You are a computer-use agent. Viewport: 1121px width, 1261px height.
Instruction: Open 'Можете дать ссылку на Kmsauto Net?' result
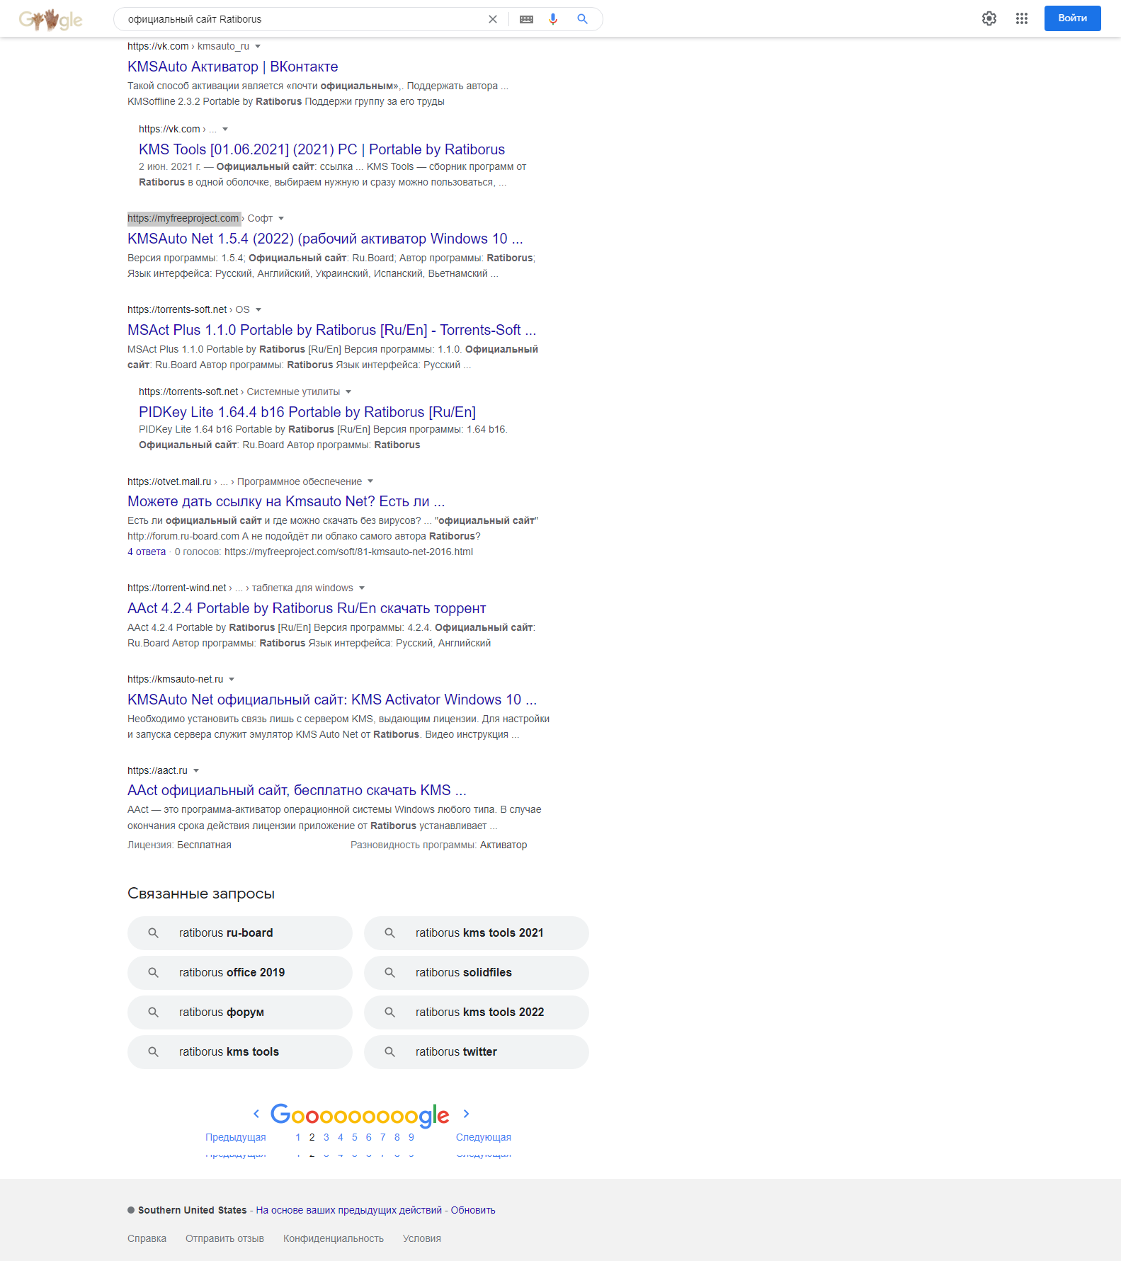[286, 501]
